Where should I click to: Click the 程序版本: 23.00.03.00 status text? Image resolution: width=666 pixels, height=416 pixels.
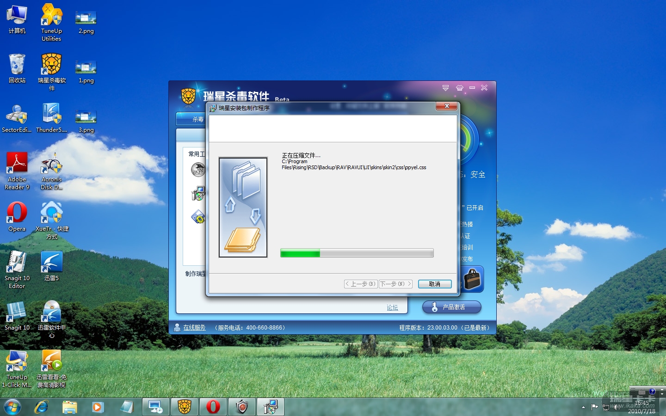click(x=428, y=327)
